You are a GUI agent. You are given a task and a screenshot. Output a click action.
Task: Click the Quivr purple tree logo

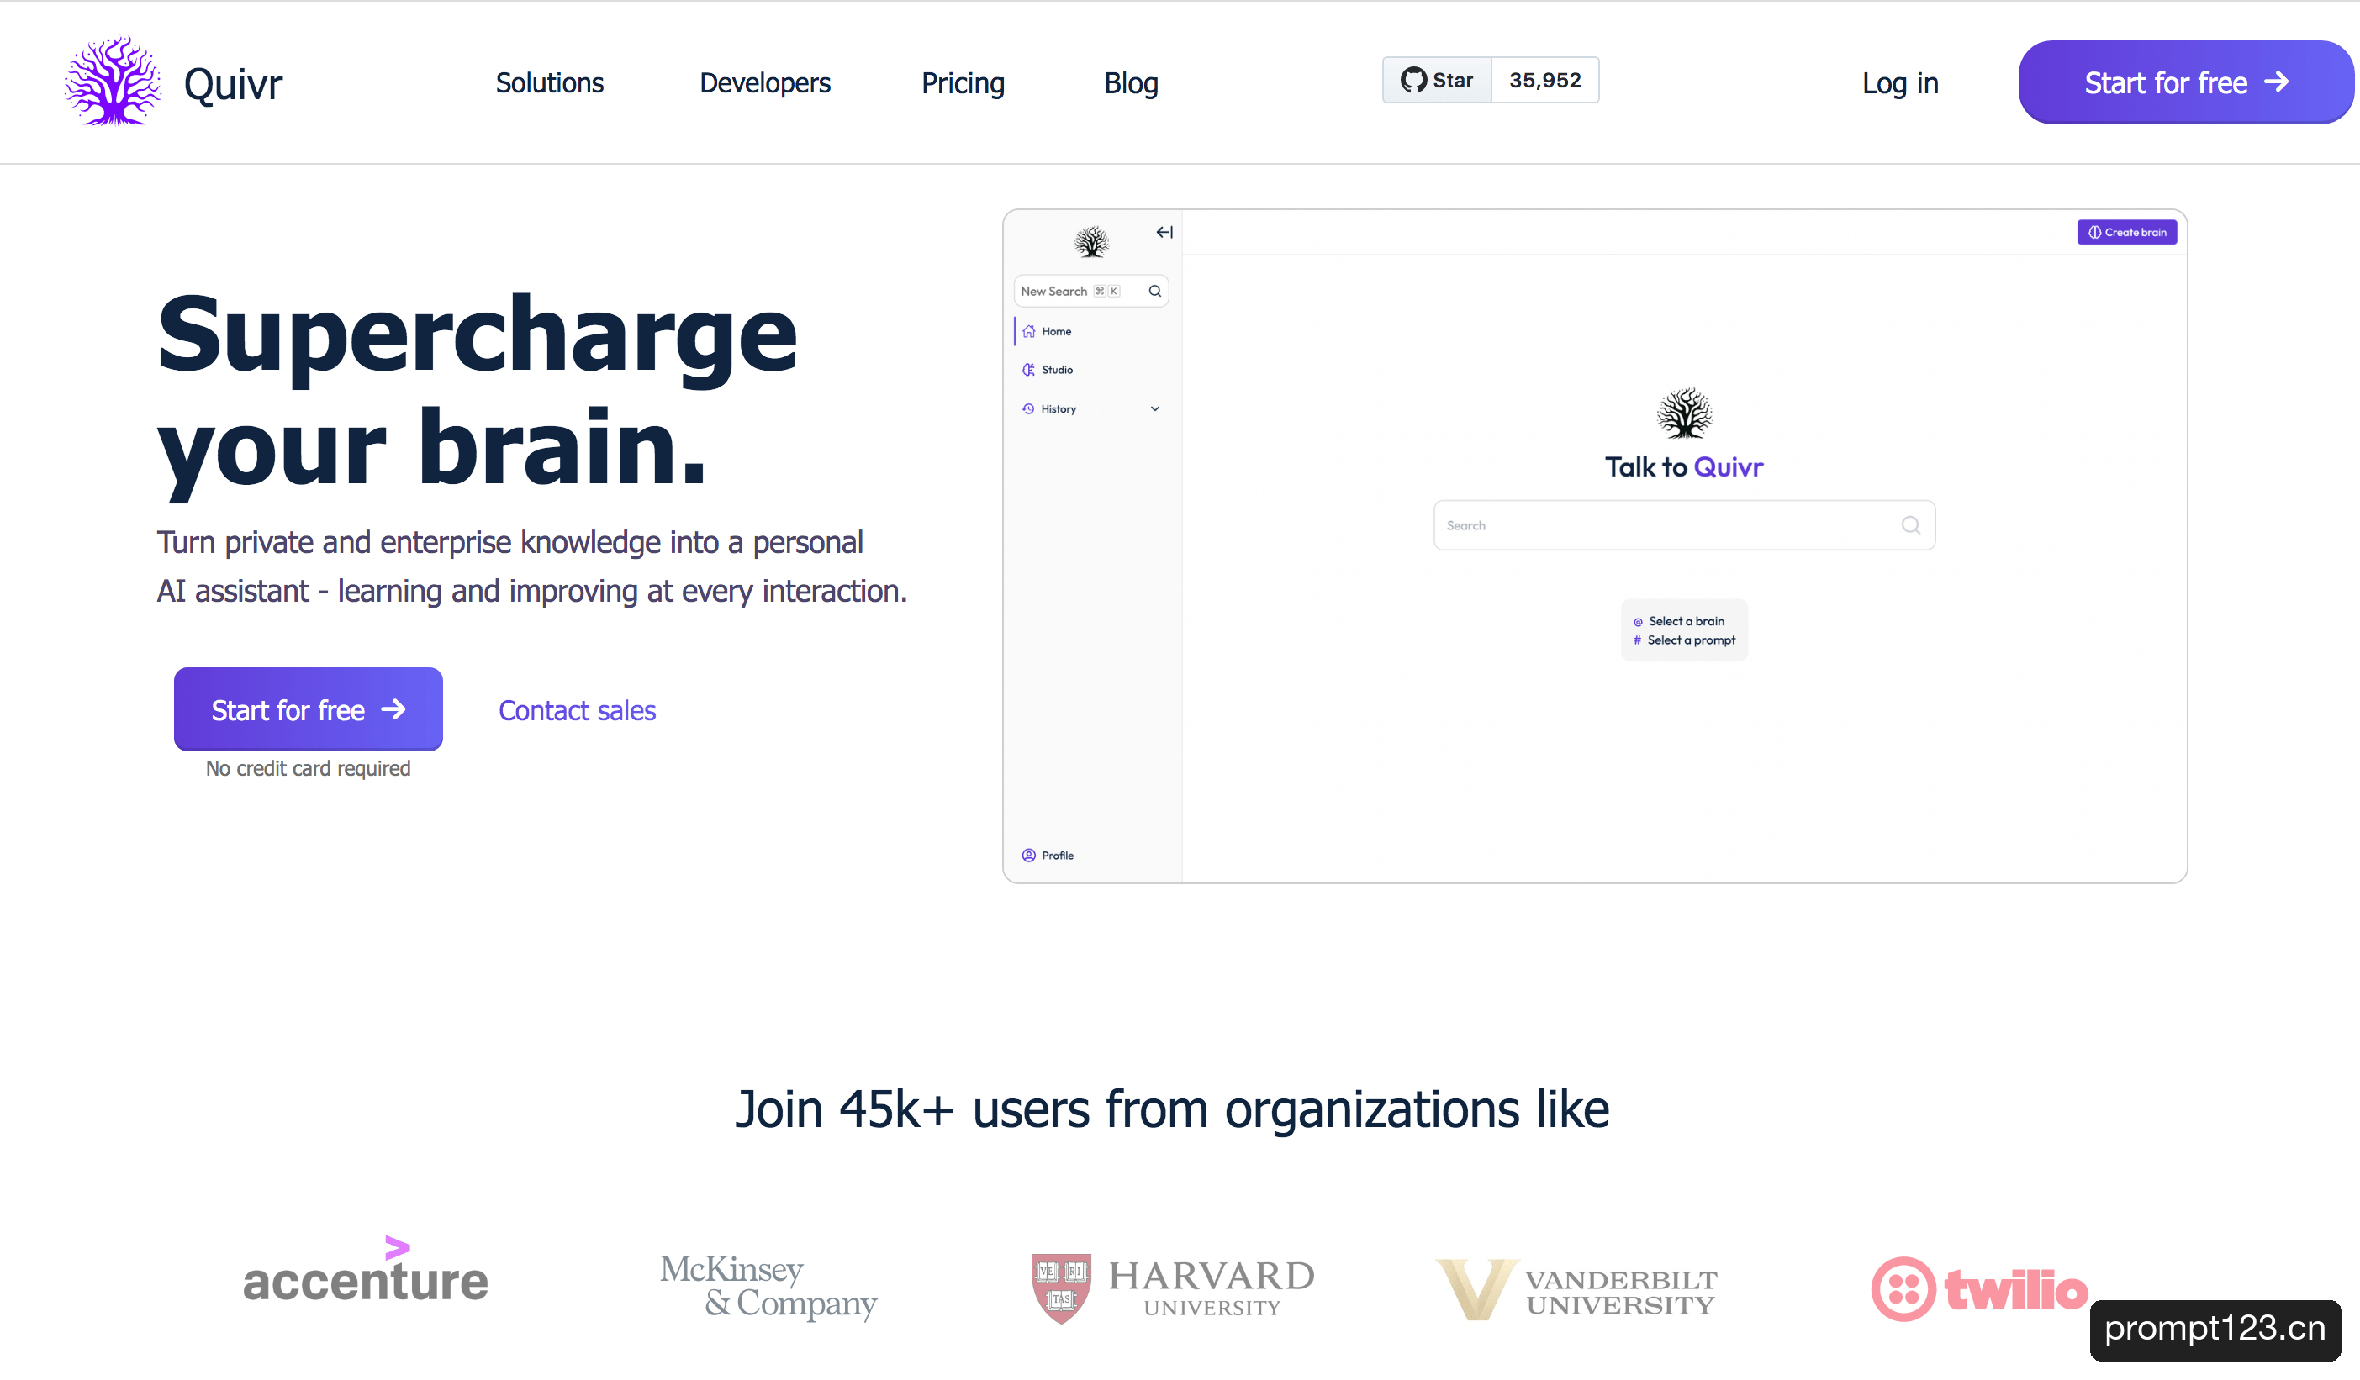pos(113,82)
